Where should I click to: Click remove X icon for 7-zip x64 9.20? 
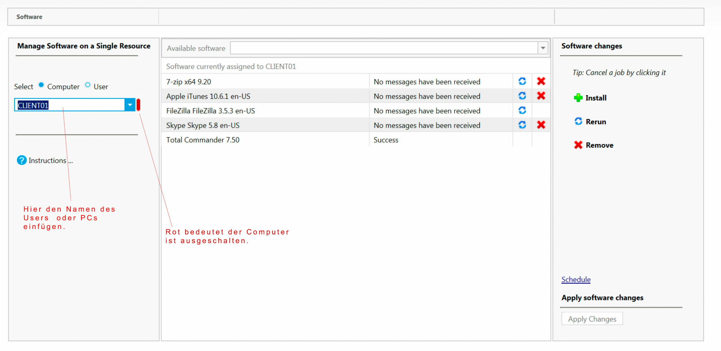coord(541,81)
